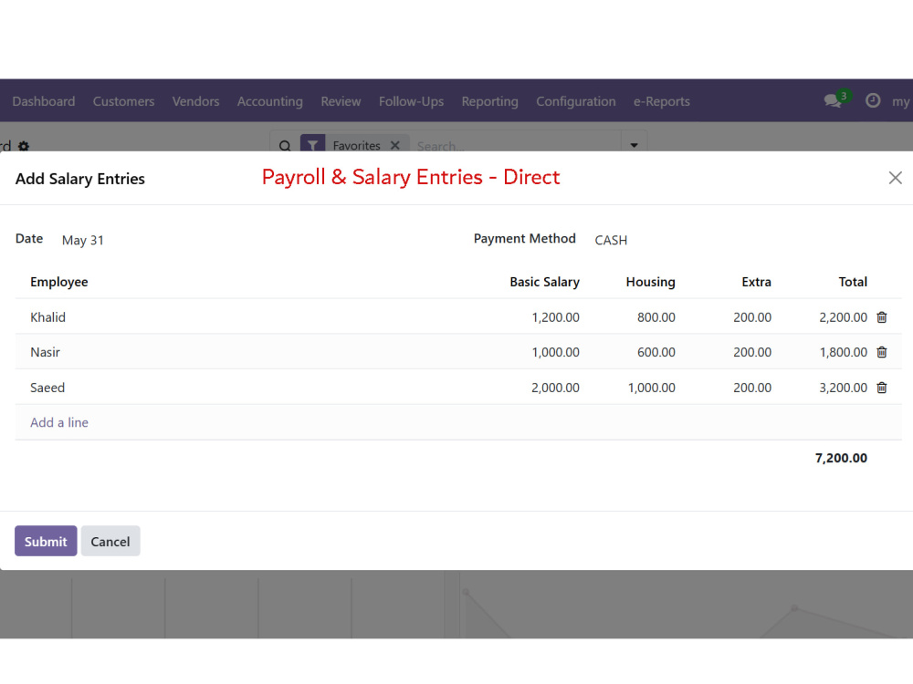Sort by Basic Salary column header
This screenshot has width=913, height=684.
[544, 282]
